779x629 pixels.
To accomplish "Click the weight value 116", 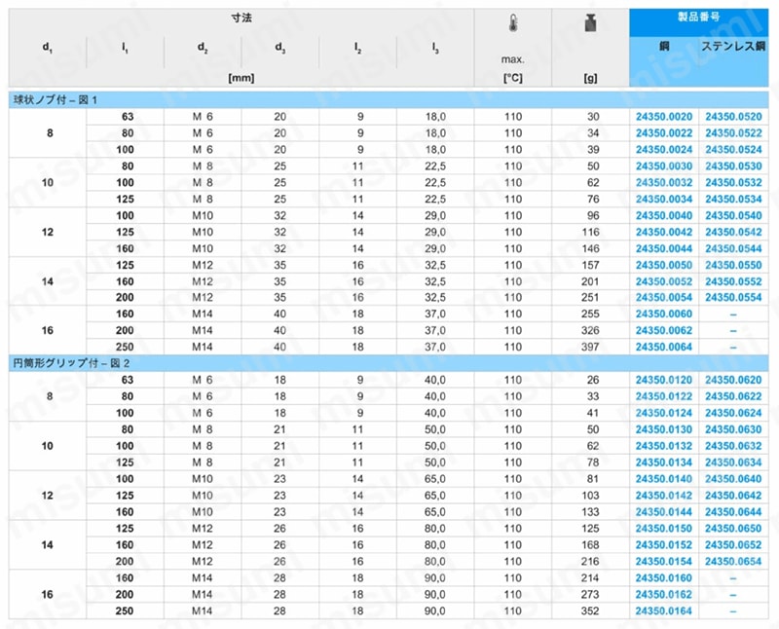I will [590, 232].
